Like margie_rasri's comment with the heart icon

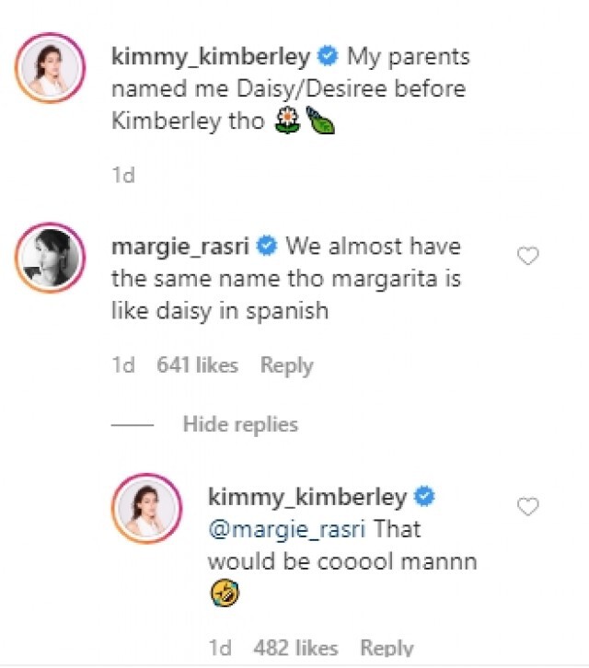point(528,257)
